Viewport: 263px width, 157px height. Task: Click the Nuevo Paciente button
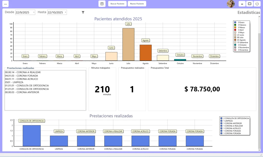pyautogui.click(x=137, y=4)
